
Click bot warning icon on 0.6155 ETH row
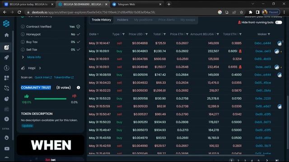[240, 67]
